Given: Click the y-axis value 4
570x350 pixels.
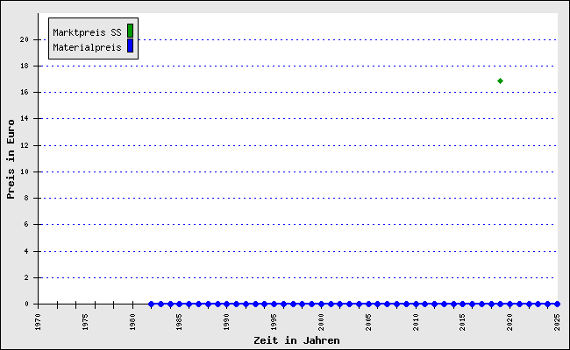Looking at the screenshot, I should tap(26, 251).
